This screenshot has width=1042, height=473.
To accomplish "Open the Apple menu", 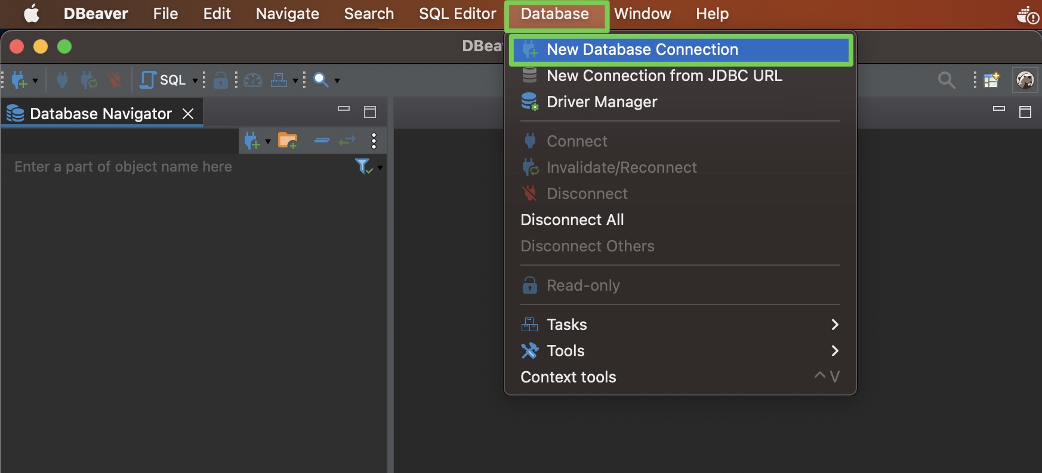I will pos(32,14).
